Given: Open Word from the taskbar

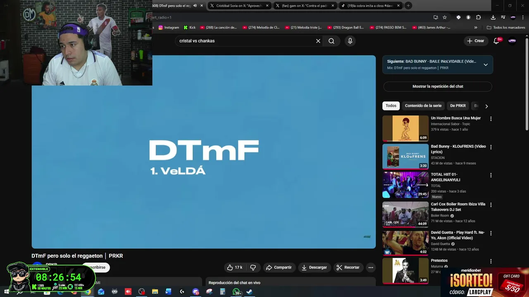Looking at the screenshot, I should [168, 292].
